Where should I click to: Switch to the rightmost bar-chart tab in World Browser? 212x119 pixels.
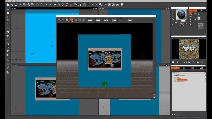pyautogui.click(x=201, y=68)
